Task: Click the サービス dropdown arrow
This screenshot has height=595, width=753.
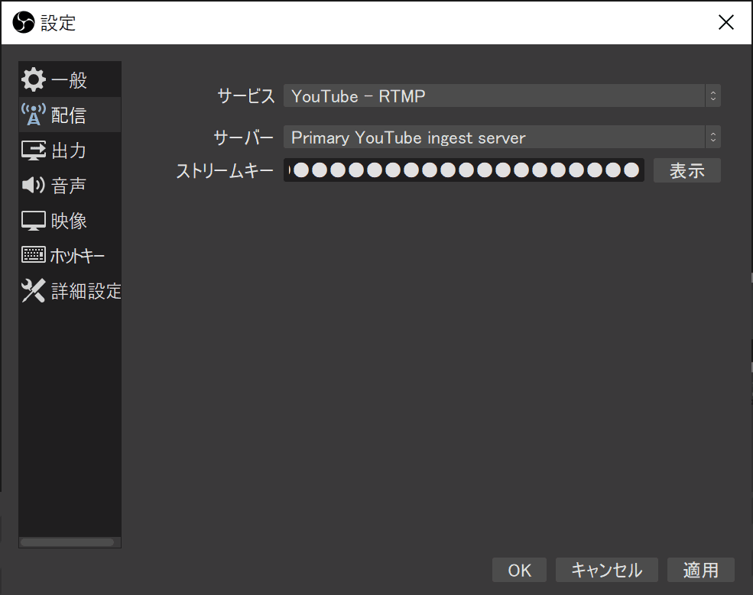Action: 713,96
